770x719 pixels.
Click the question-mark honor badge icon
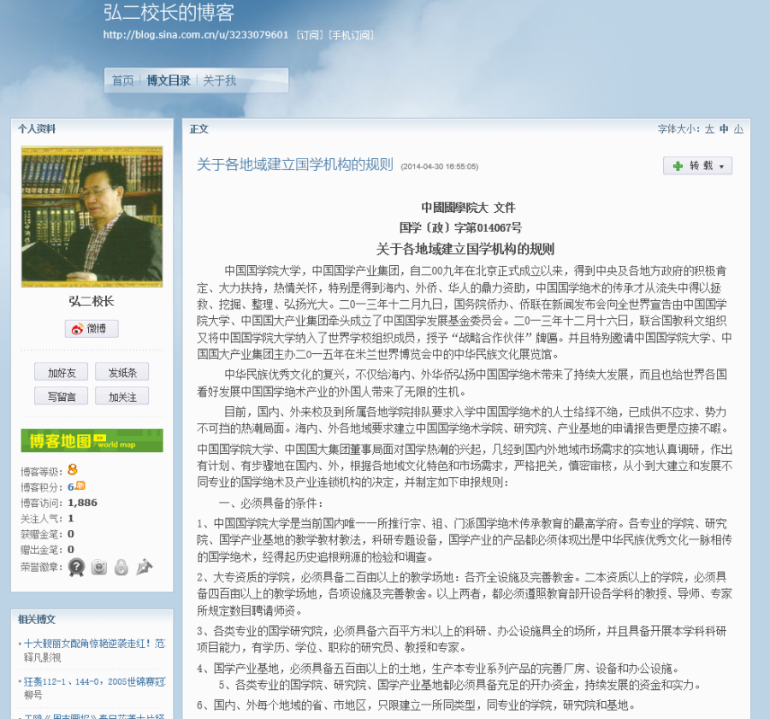point(77,566)
